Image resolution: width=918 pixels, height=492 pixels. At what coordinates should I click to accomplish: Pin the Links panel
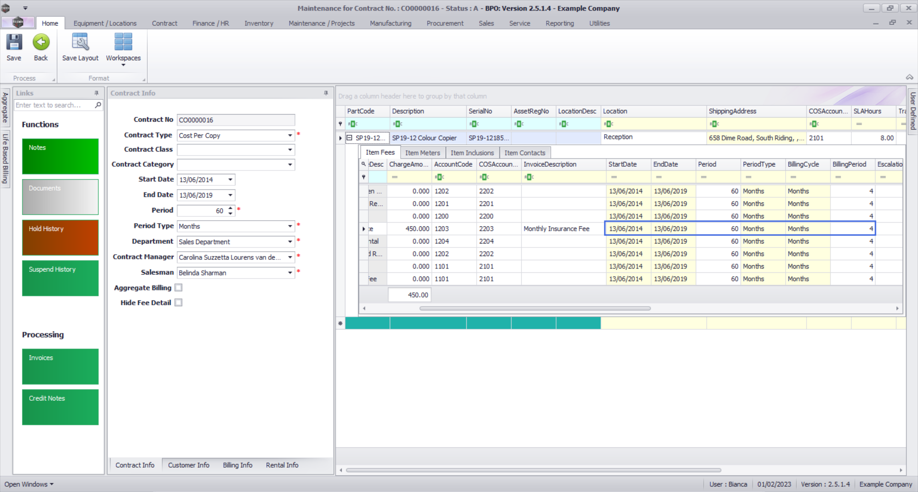[x=97, y=93]
